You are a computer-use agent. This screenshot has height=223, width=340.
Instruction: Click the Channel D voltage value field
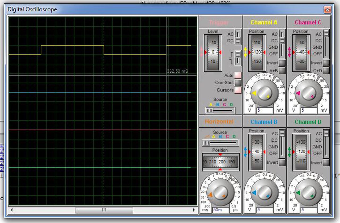click(309, 210)
